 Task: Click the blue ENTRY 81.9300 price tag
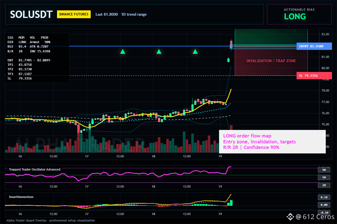[314, 46]
